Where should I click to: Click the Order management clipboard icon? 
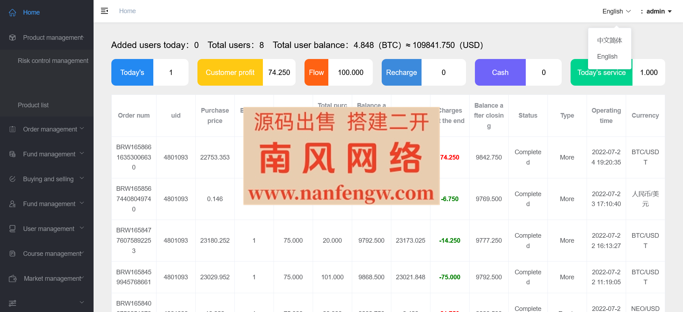pos(12,129)
